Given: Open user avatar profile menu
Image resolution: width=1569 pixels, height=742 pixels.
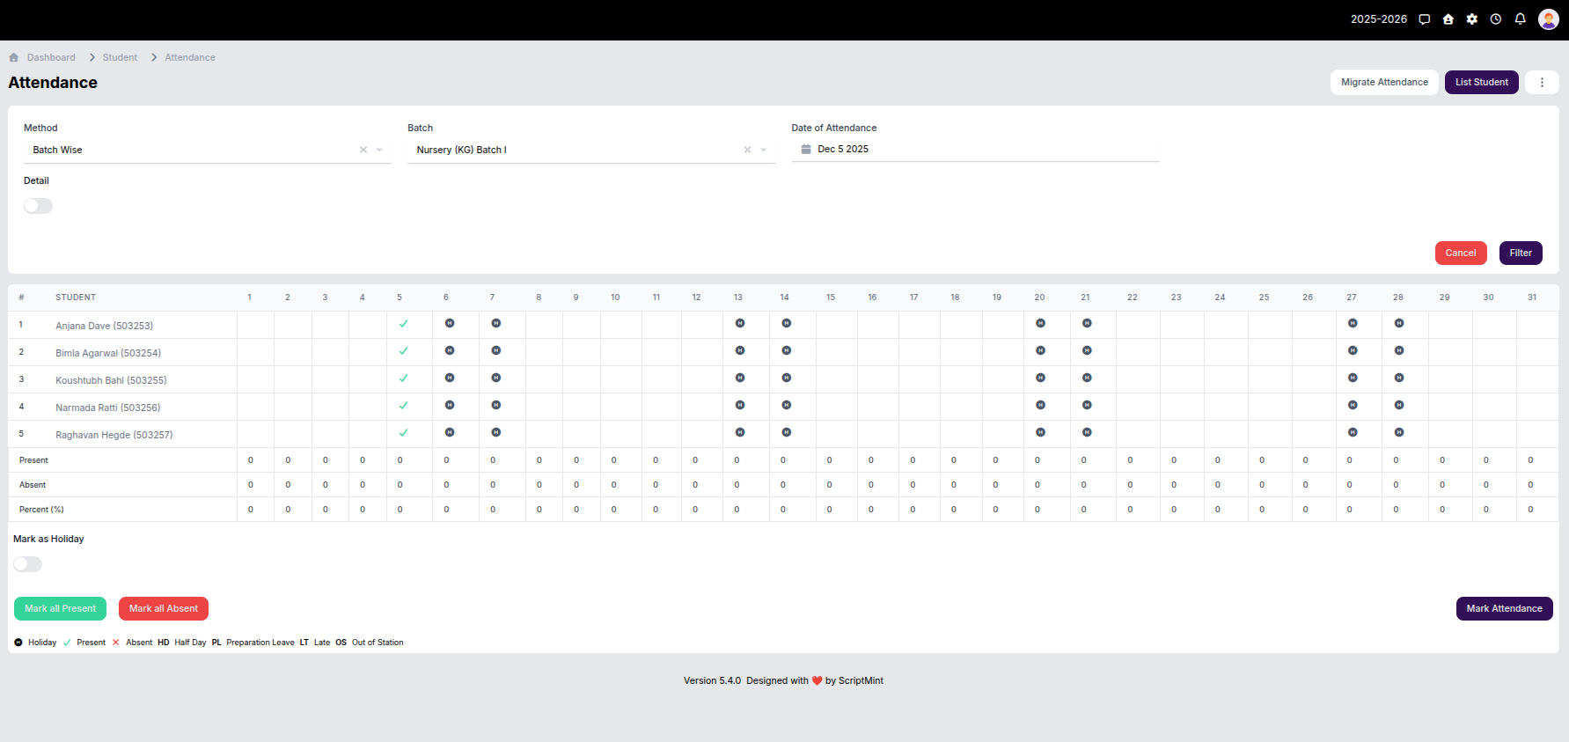Looking at the screenshot, I should click(x=1549, y=19).
